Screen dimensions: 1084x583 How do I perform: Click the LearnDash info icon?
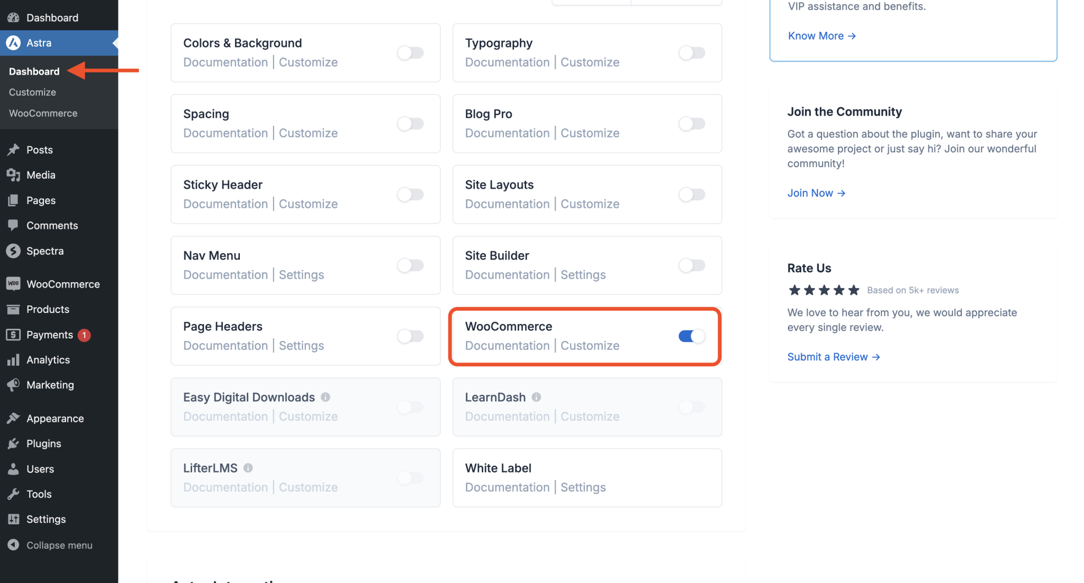coord(536,397)
